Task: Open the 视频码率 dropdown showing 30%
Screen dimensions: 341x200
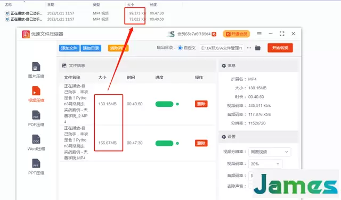Action: 265,164
